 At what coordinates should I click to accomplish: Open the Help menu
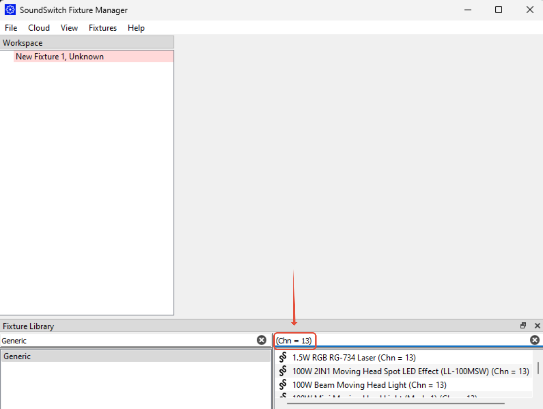[136, 28]
